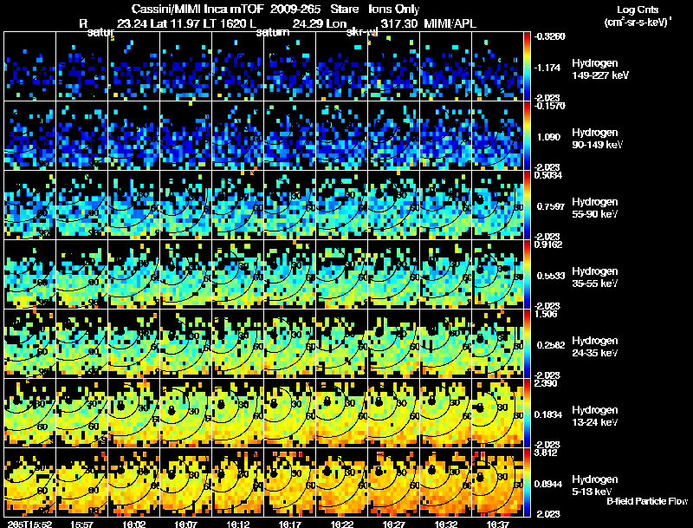The height and width of the screenshot is (528, 693).
Task: Click the '265T15:52' time label
Action: coord(29,524)
